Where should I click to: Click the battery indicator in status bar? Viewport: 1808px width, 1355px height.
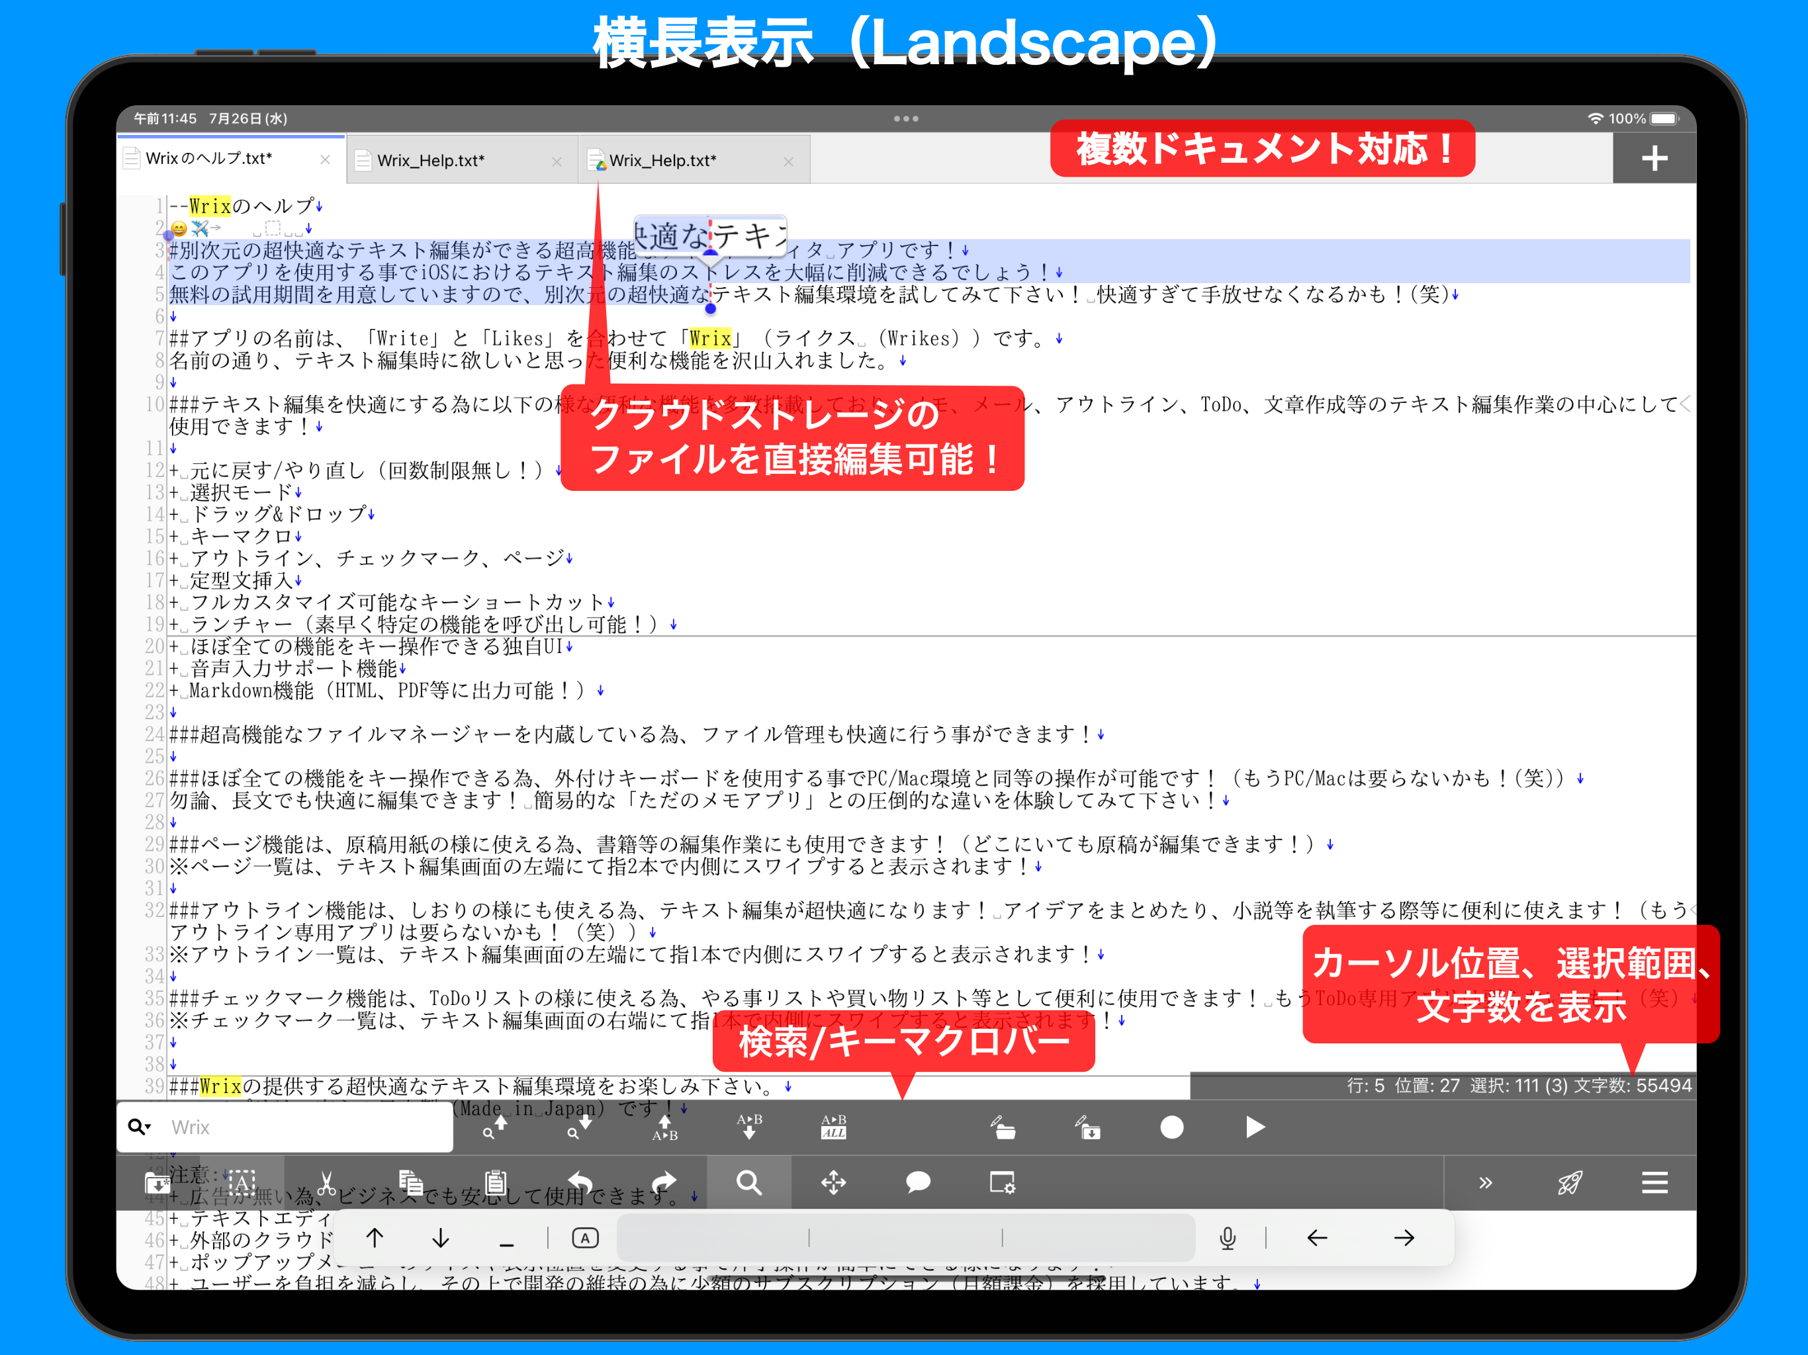(x=1664, y=118)
